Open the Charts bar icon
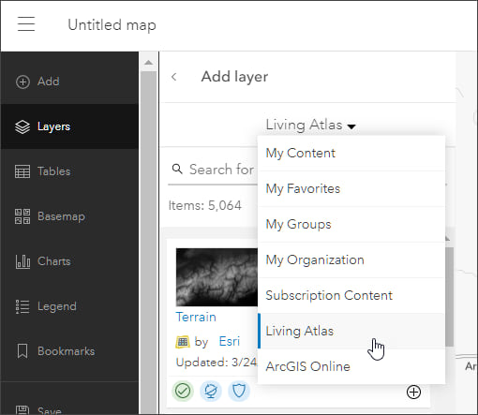 22,261
